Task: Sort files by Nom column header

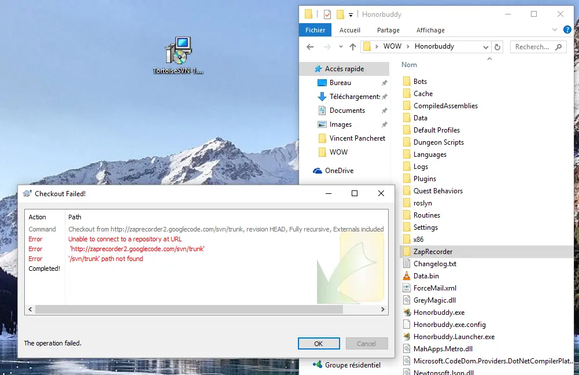Action: point(409,65)
